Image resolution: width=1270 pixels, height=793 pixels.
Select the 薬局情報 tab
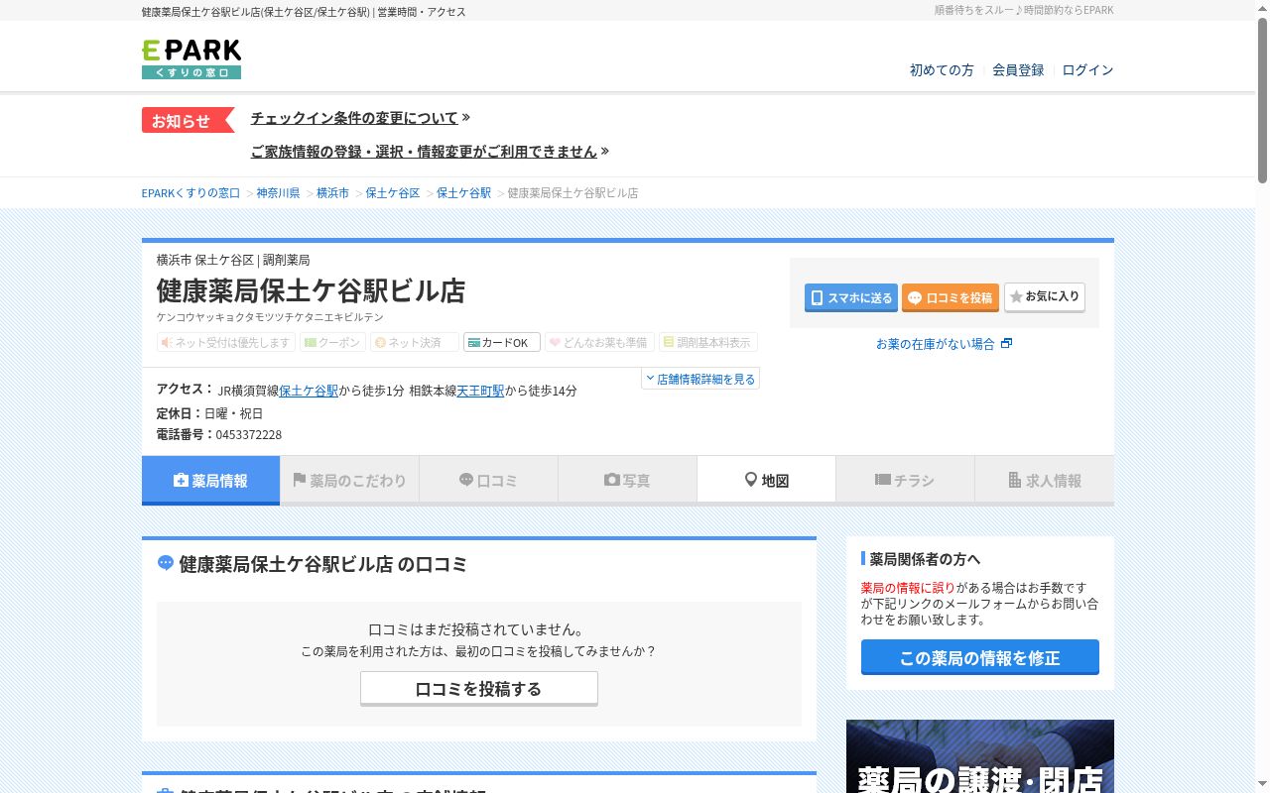210,481
